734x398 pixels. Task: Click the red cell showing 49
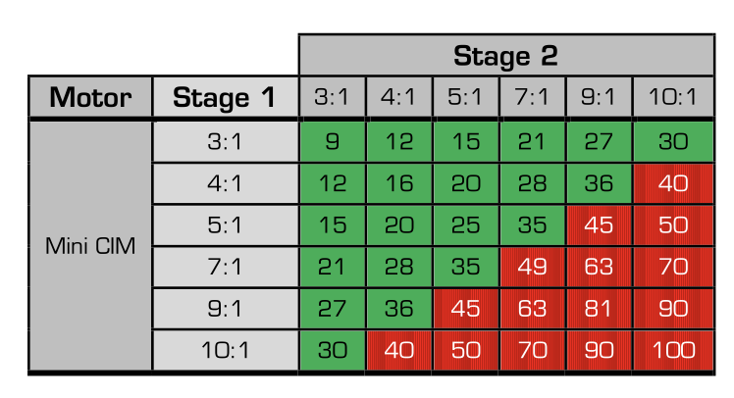click(532, 267)
